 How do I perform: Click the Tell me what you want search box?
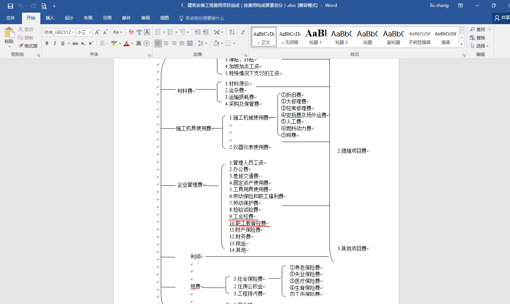[x=202, y=18]
